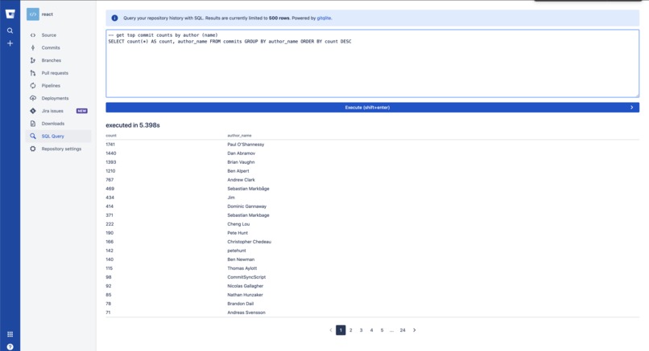Click the CommitSyncScript author cell
The height and width of the screenshot is (351, 649).
246,277
